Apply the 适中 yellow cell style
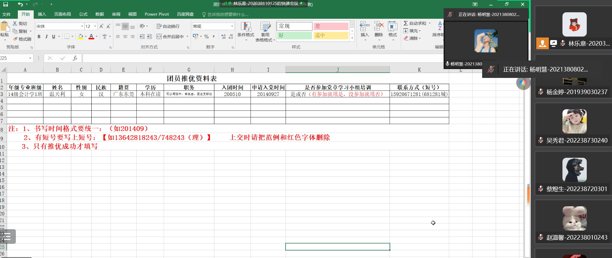Screen dimensions: 612x258 [x=331, y=35]
